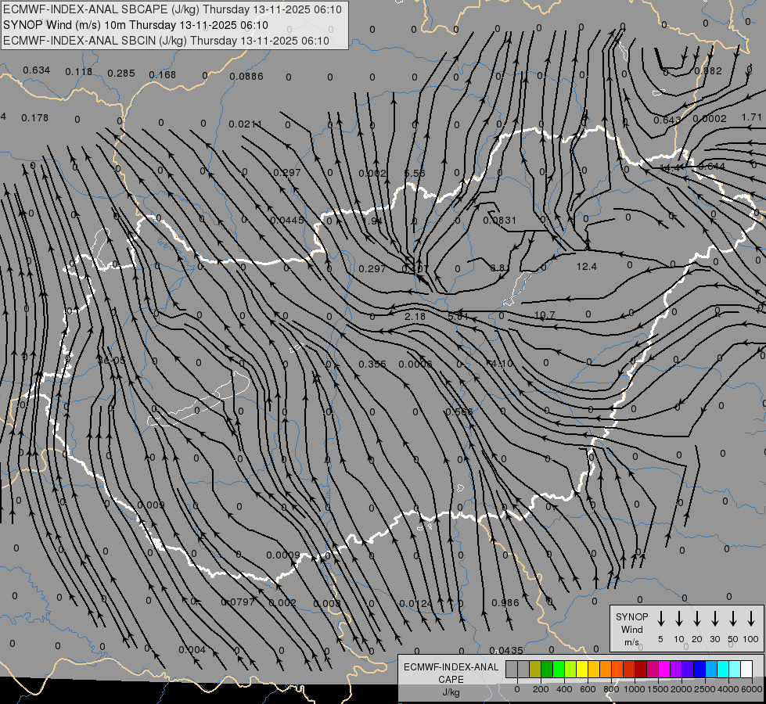Viewport: 766px width, 704px height.
Task: Click the map value 0.986
Action: pos(505,602)
